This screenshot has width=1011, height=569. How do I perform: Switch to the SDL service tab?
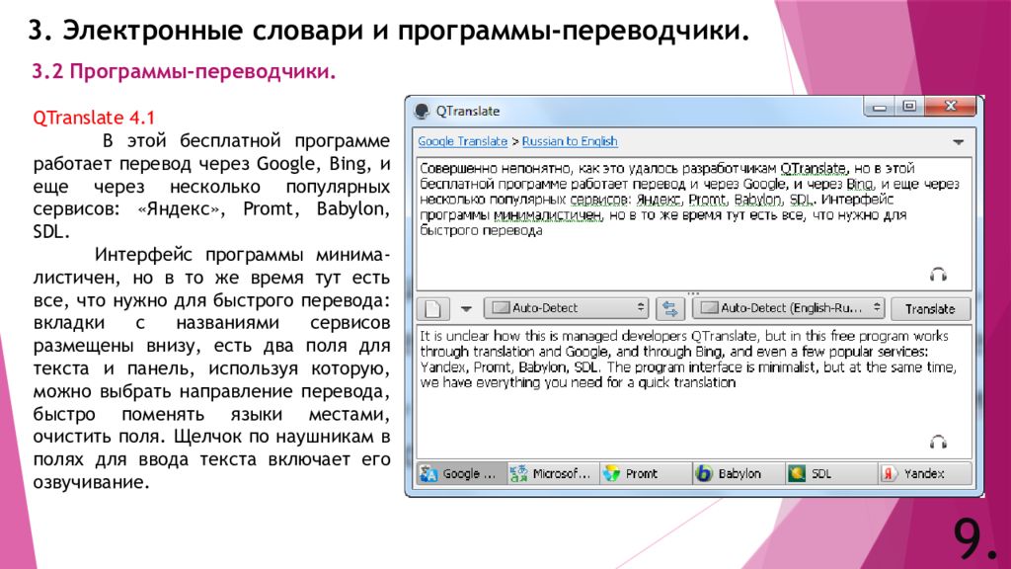pos(831,473)
